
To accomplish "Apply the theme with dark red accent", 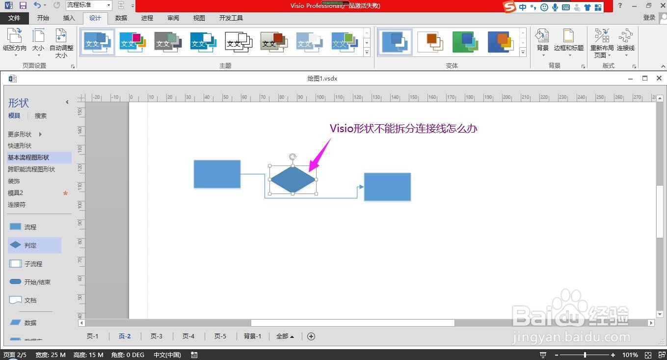I will (x=274, y=42).
